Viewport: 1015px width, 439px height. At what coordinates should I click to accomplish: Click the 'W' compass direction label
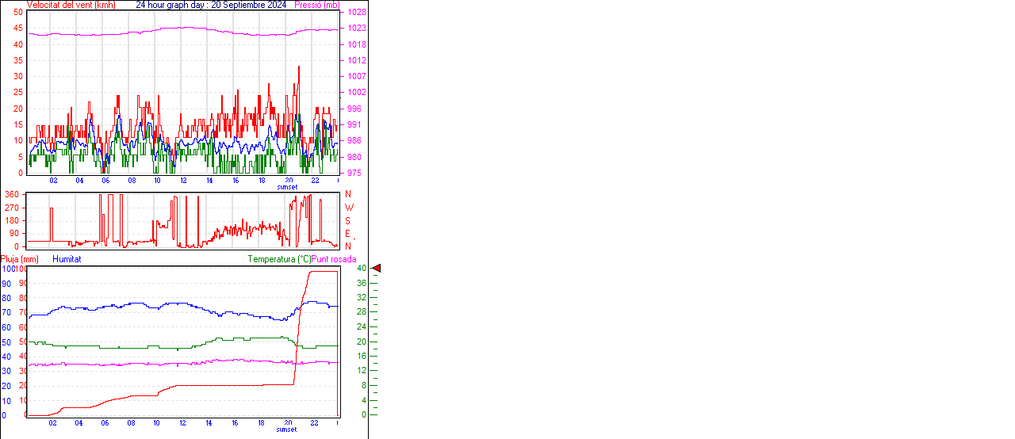click(349, 208)
